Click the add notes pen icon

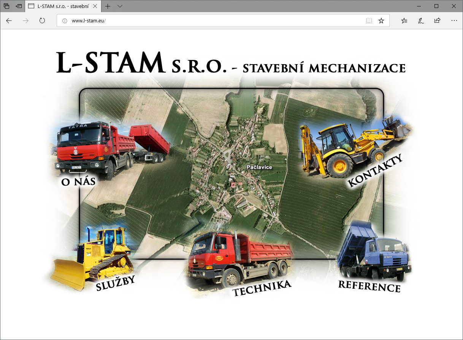point(421,20)
